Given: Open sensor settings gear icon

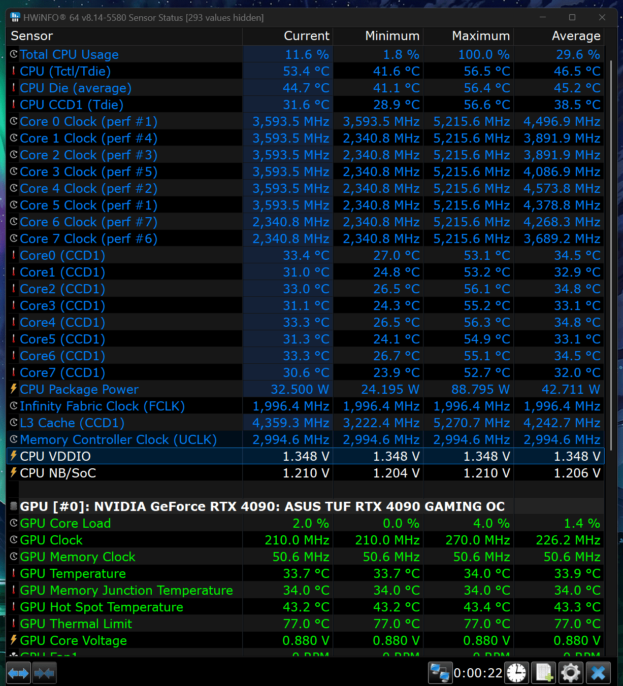Looking at the screenshot, I should [571, 673].
